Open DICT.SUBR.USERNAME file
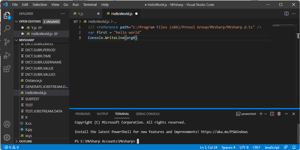This screenshot has width=300, height=150. [x=41, y=62]
